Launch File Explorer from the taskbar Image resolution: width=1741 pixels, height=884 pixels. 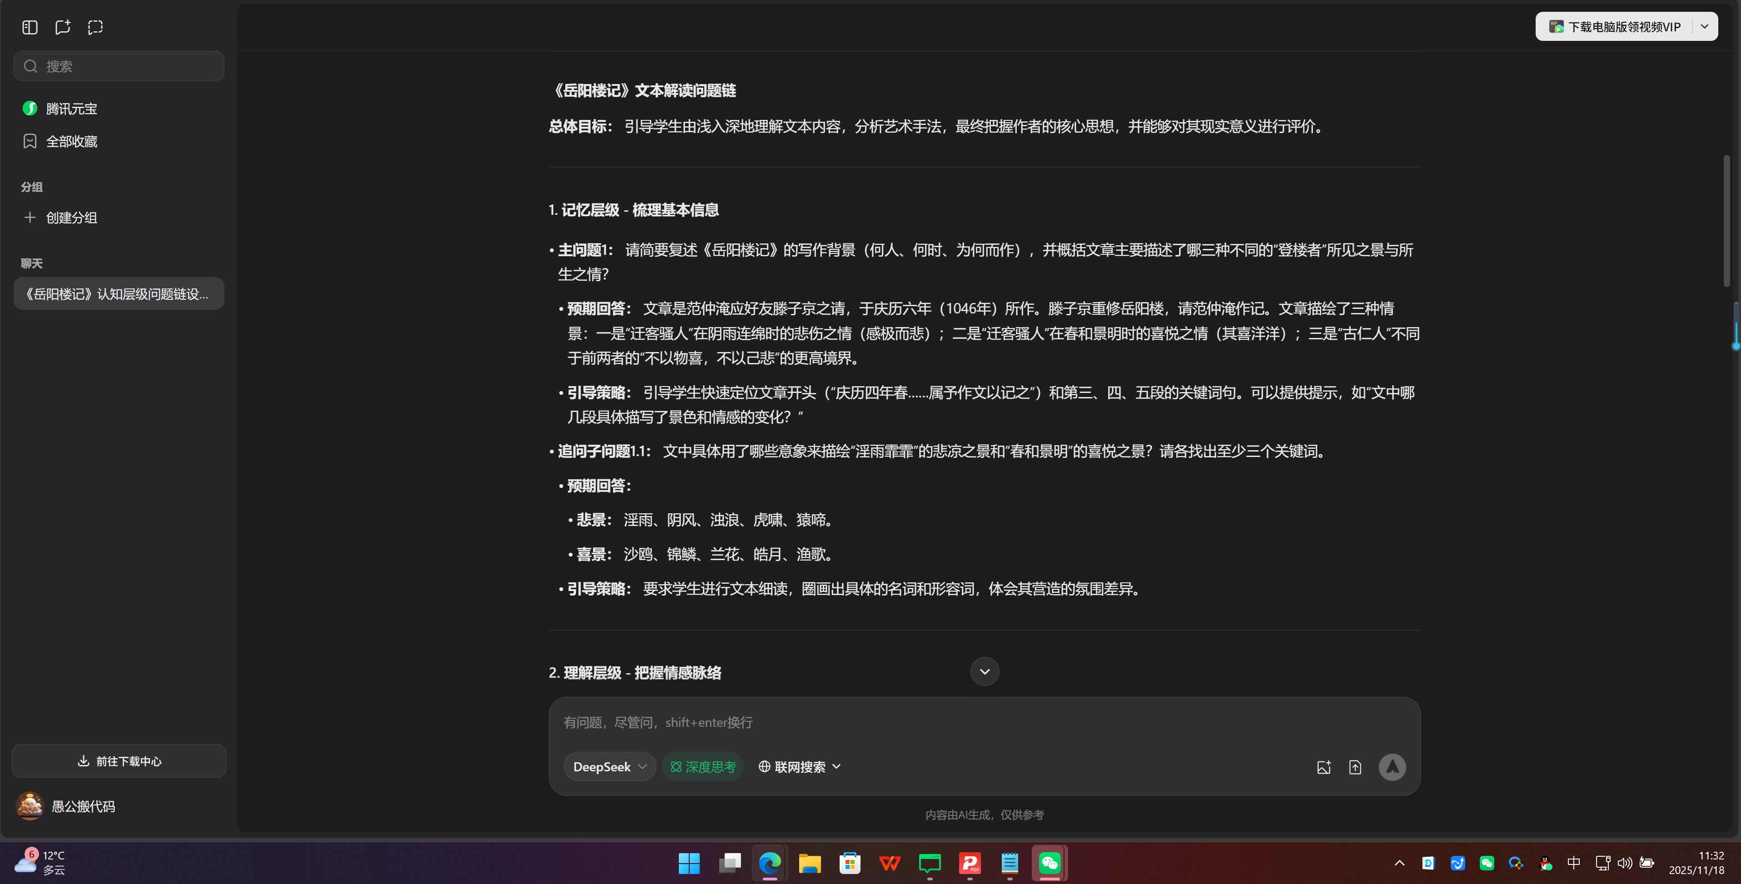point(809,863)
